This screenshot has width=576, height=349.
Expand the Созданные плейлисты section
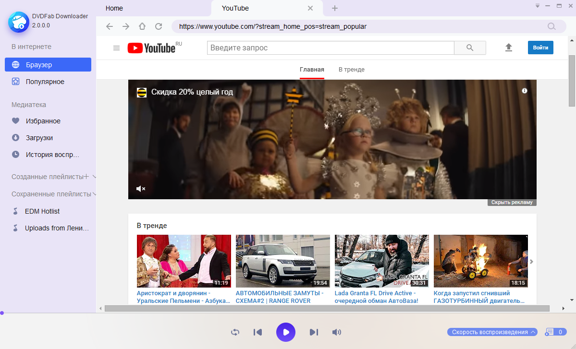pyautogui.click(x=94, y=177)
